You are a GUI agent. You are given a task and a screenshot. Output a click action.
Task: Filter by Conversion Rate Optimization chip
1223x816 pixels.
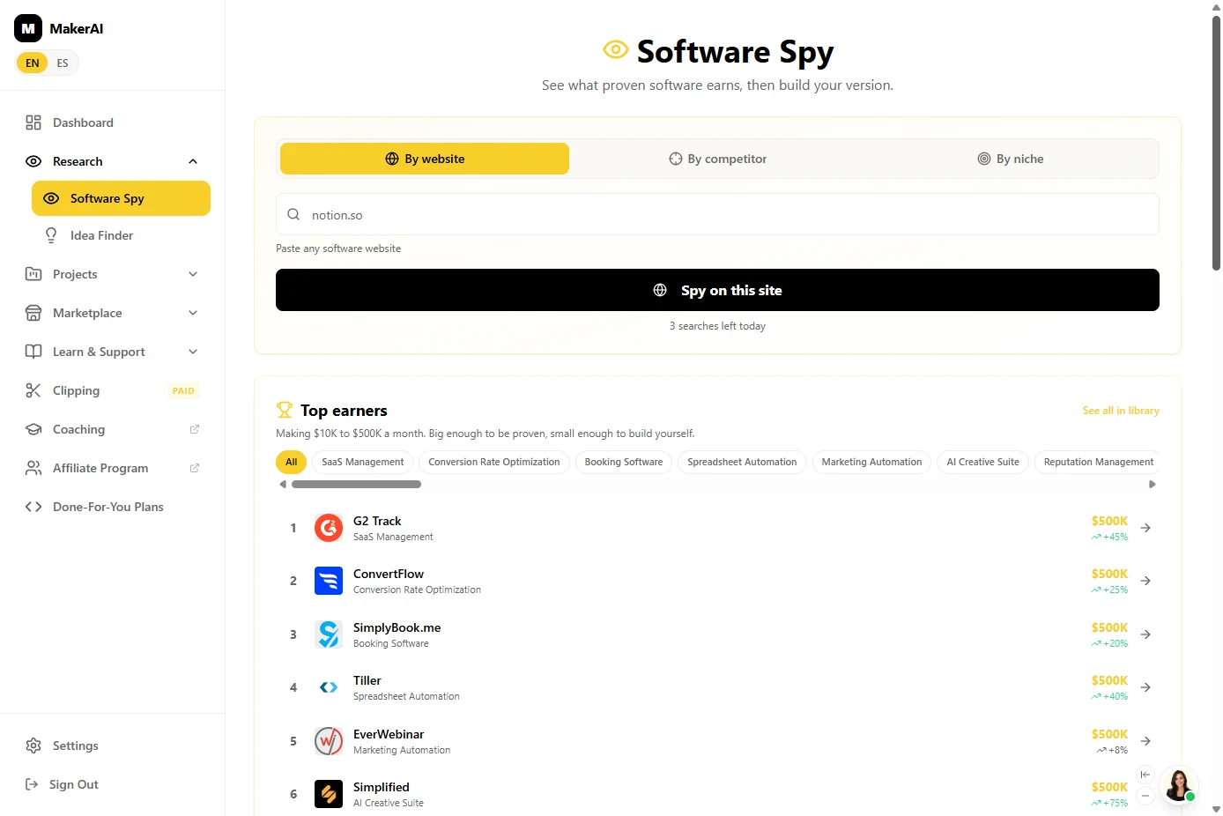click(x=494, y=462)
